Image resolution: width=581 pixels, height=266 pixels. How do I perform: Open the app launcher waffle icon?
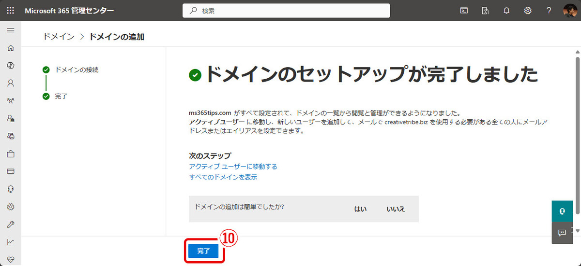[x=11, y=11]
